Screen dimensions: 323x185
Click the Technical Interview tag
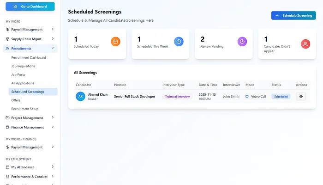tap(177, 97)
